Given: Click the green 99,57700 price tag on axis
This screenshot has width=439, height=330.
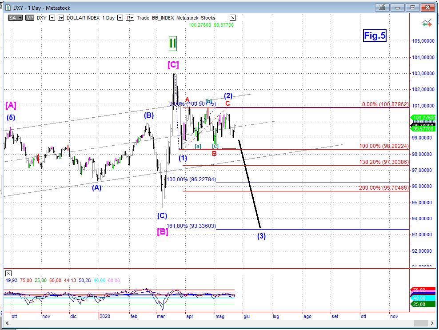Looking at the screenshot, I should (423, 129).
